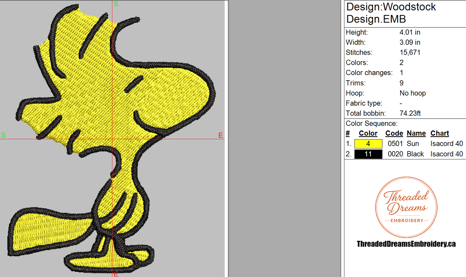Click the Stitches label
The width and height of the screenshot is (466, 277).
[359, 53]
